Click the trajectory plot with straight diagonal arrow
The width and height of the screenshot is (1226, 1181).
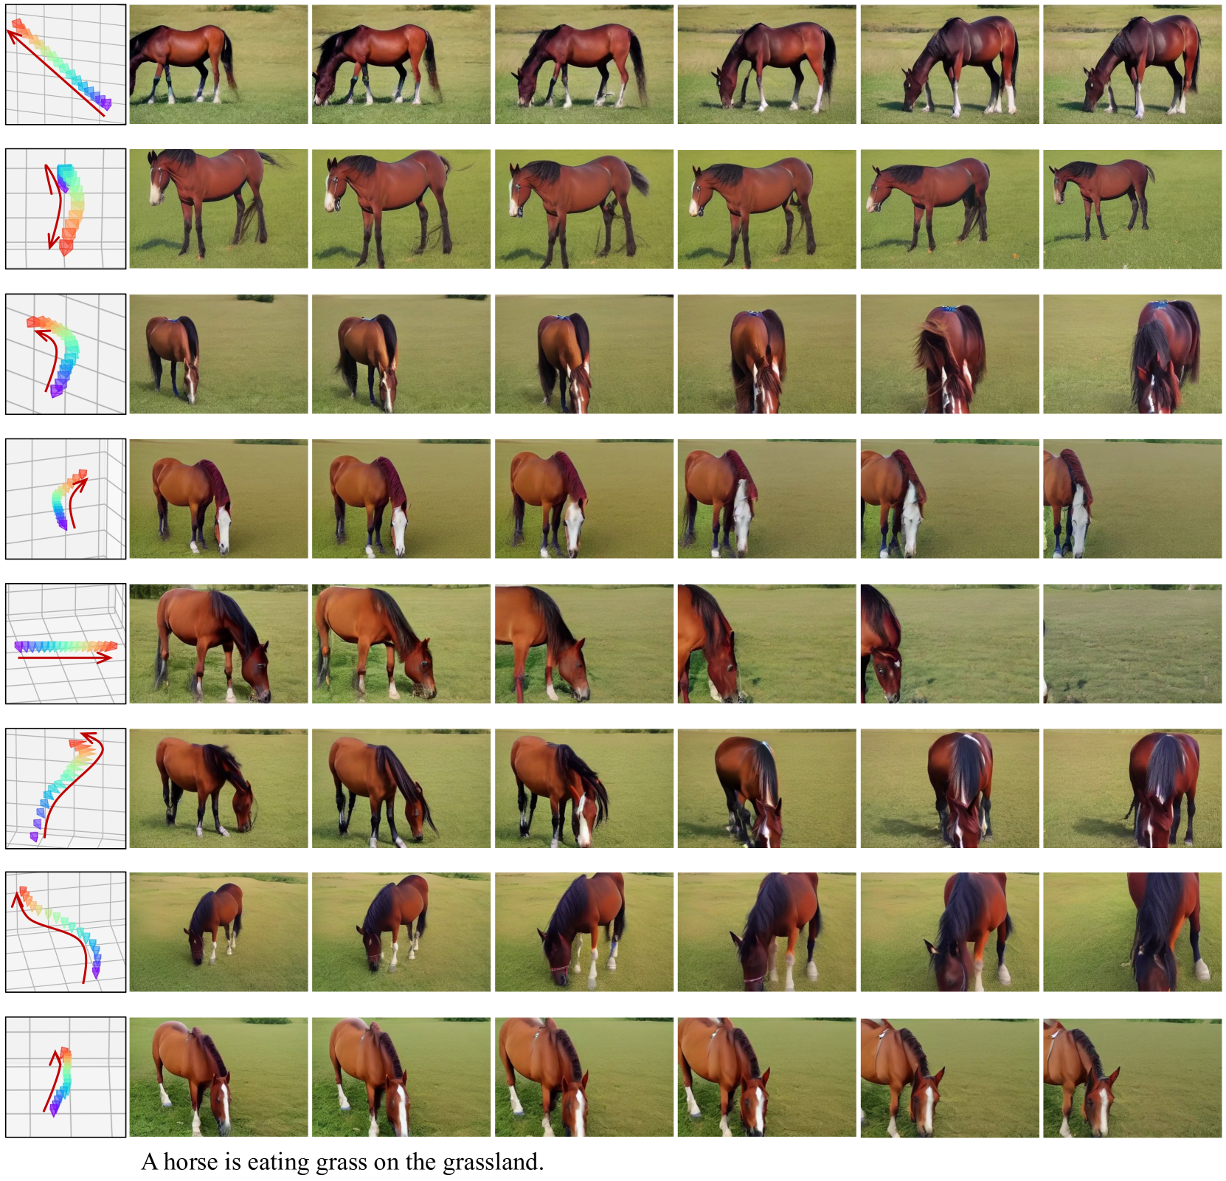[x=66, y=64]
